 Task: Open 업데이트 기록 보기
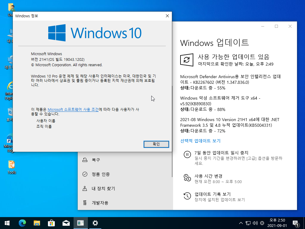click(x=213, y=194)
